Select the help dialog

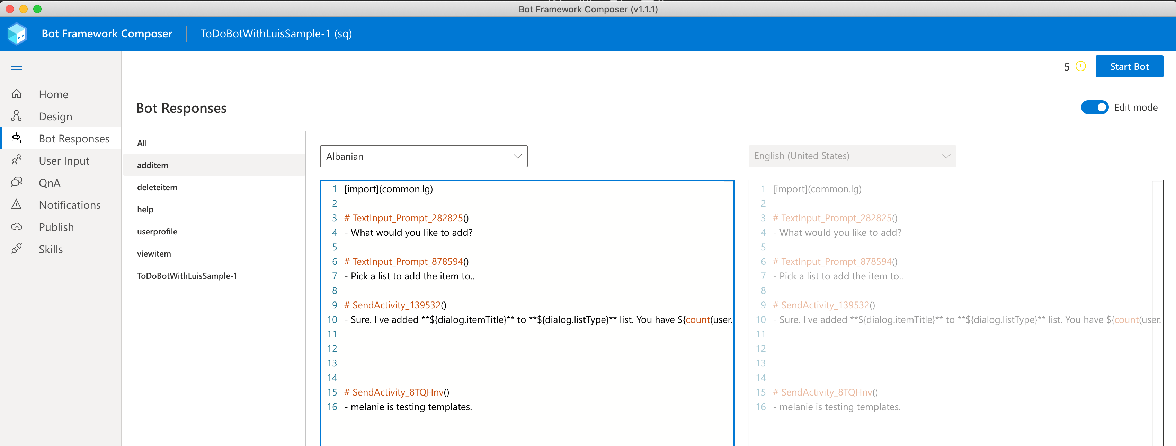pyautogui.click(x=214, y=209)
